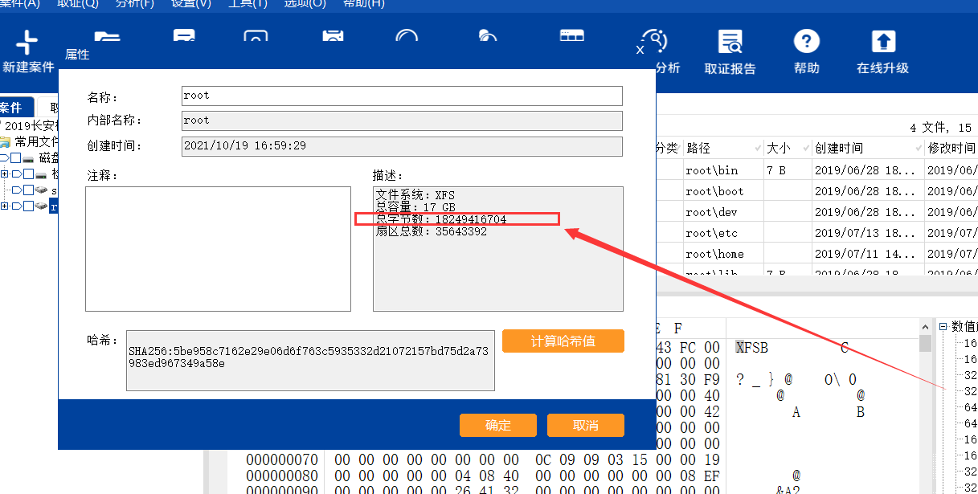Expand the highlighted root partition tree node
The image size is (978, 494).
4,206
